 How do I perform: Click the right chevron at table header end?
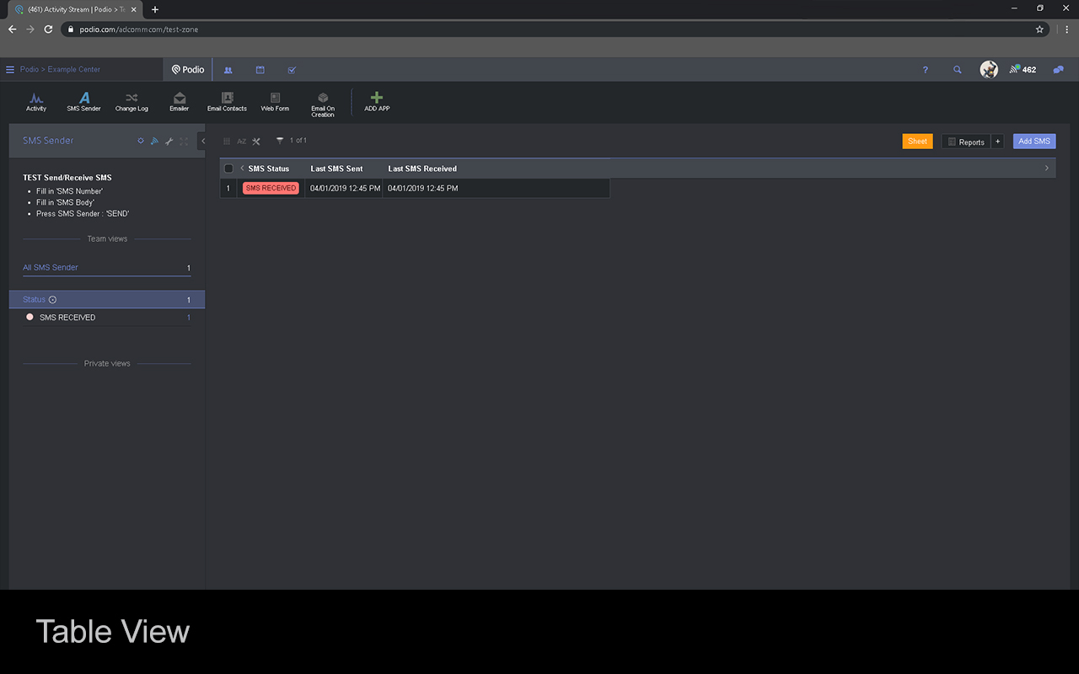(x=1047, y=168)
